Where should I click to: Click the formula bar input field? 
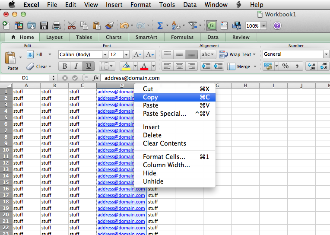pyautogui.click(x=215, y=78)
